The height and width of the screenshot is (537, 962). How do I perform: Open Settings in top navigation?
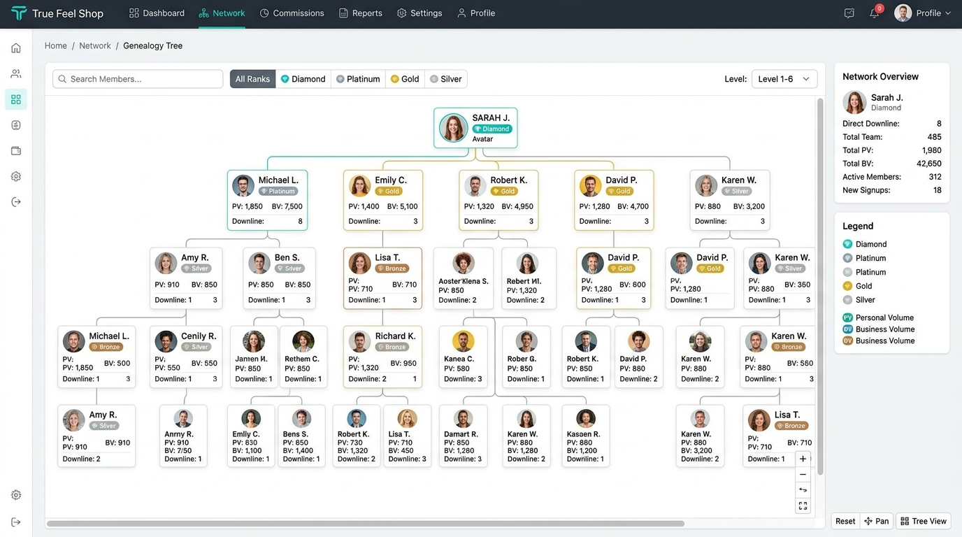click(x=419, y=13)
